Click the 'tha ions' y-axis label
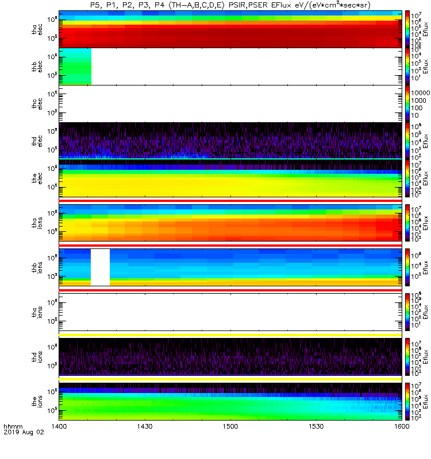Screen dimensions: 431x459 pyautogui.click(x=37, y=223)
